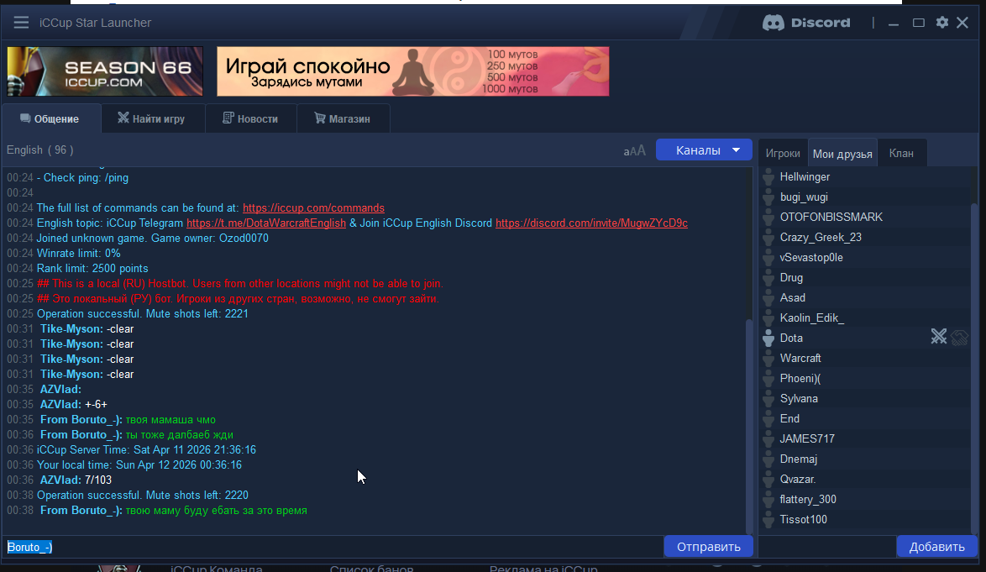
Task: Expand the Каналы dropdown
Action: coord(704,150)
